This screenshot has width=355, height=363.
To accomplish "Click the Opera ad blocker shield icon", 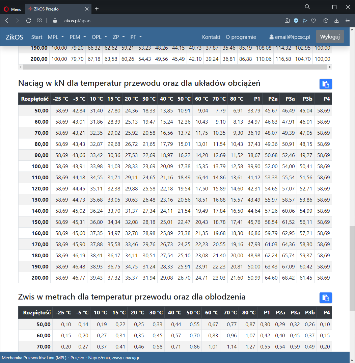I will pos(296,21).
